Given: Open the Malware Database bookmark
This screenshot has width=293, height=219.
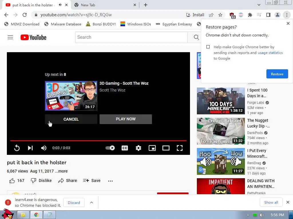Looking at the screenshot, I should (x=63, y=24).
